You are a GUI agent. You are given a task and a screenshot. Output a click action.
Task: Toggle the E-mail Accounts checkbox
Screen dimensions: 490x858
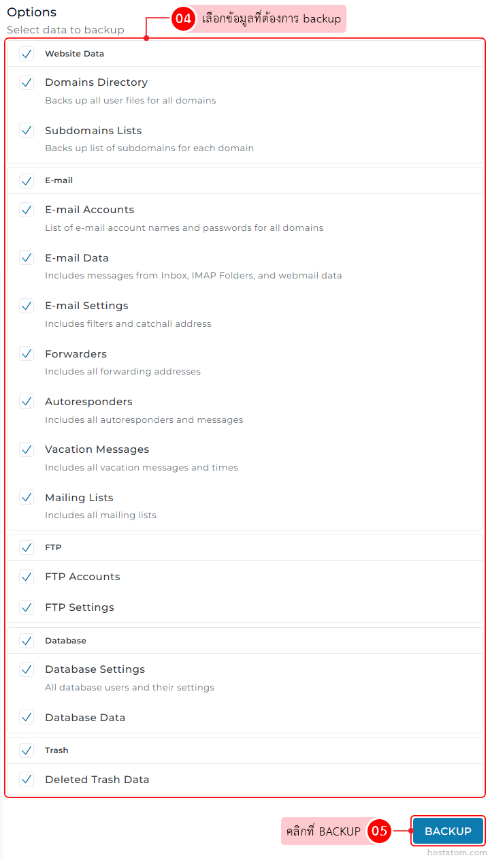[27, 210]
